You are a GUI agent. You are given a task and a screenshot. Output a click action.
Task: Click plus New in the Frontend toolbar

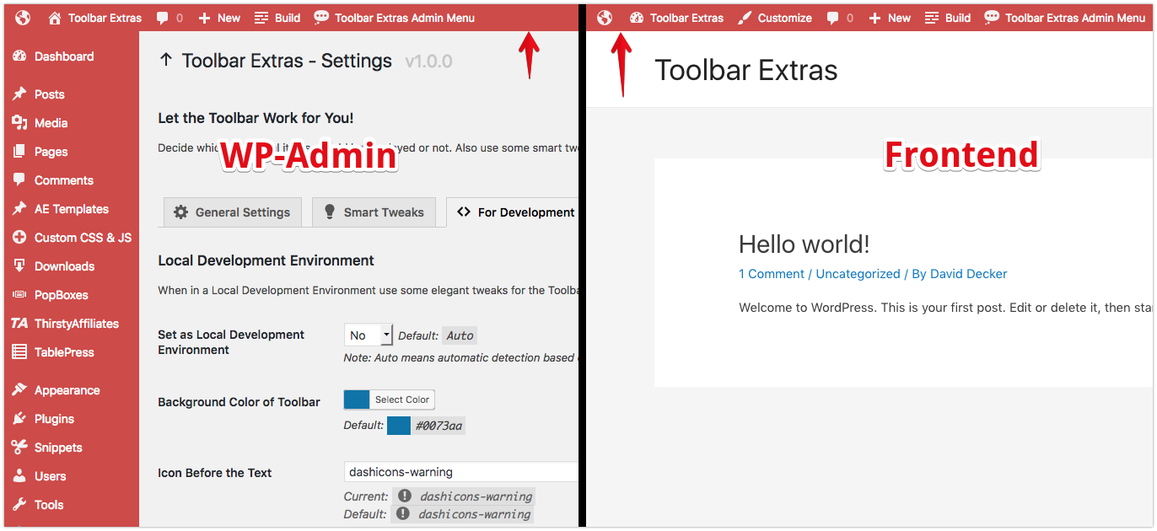(890, 18)
